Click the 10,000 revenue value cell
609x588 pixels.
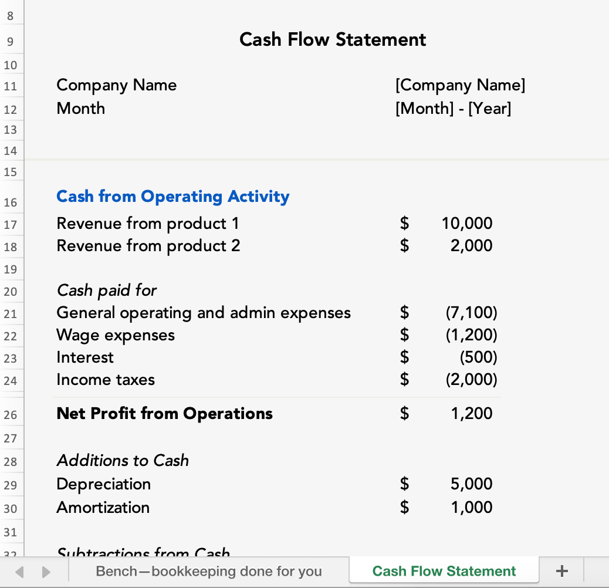(466, 224)
